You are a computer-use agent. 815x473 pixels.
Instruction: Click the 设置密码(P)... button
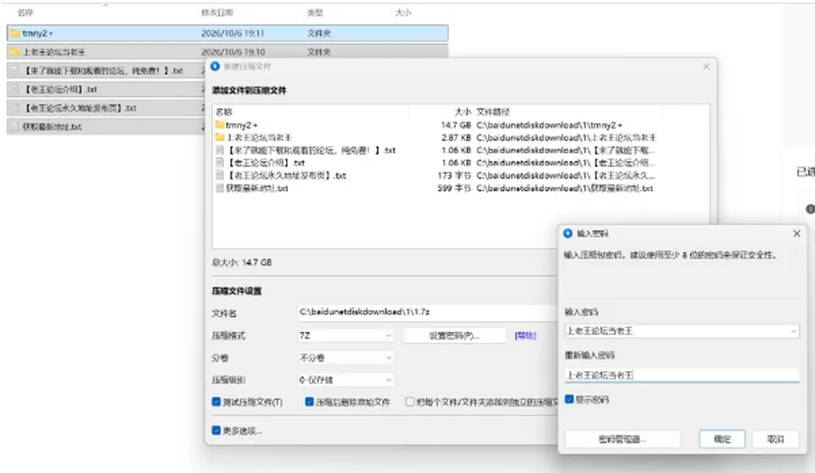pyautogui.click(x=455, y=335)
